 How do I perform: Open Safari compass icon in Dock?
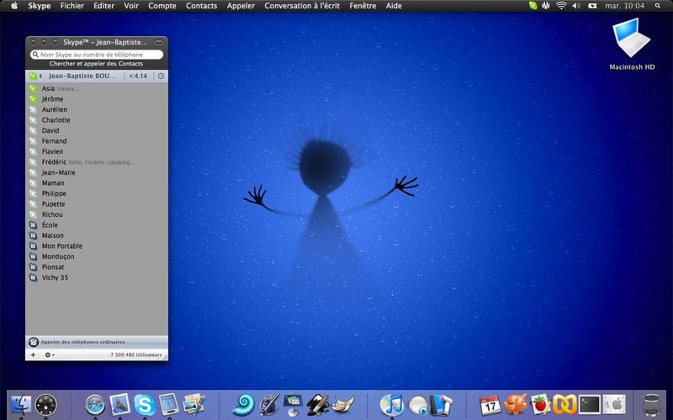pyautogui.click(x=95, y=405)
